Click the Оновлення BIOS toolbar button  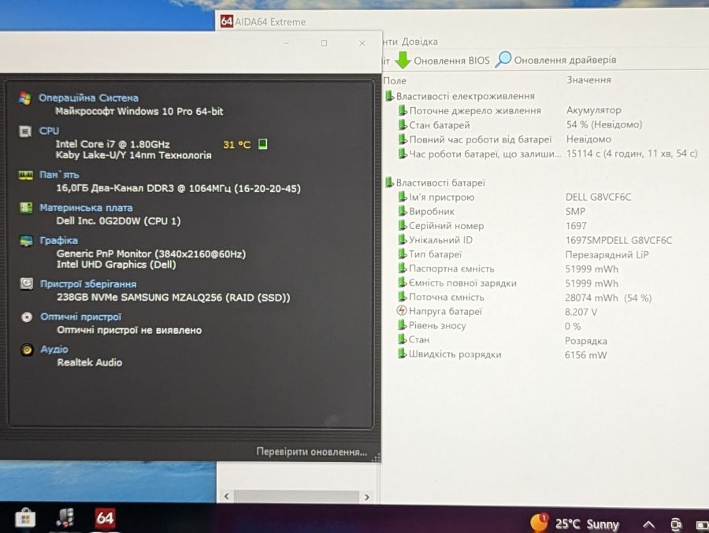click(442, 60)
